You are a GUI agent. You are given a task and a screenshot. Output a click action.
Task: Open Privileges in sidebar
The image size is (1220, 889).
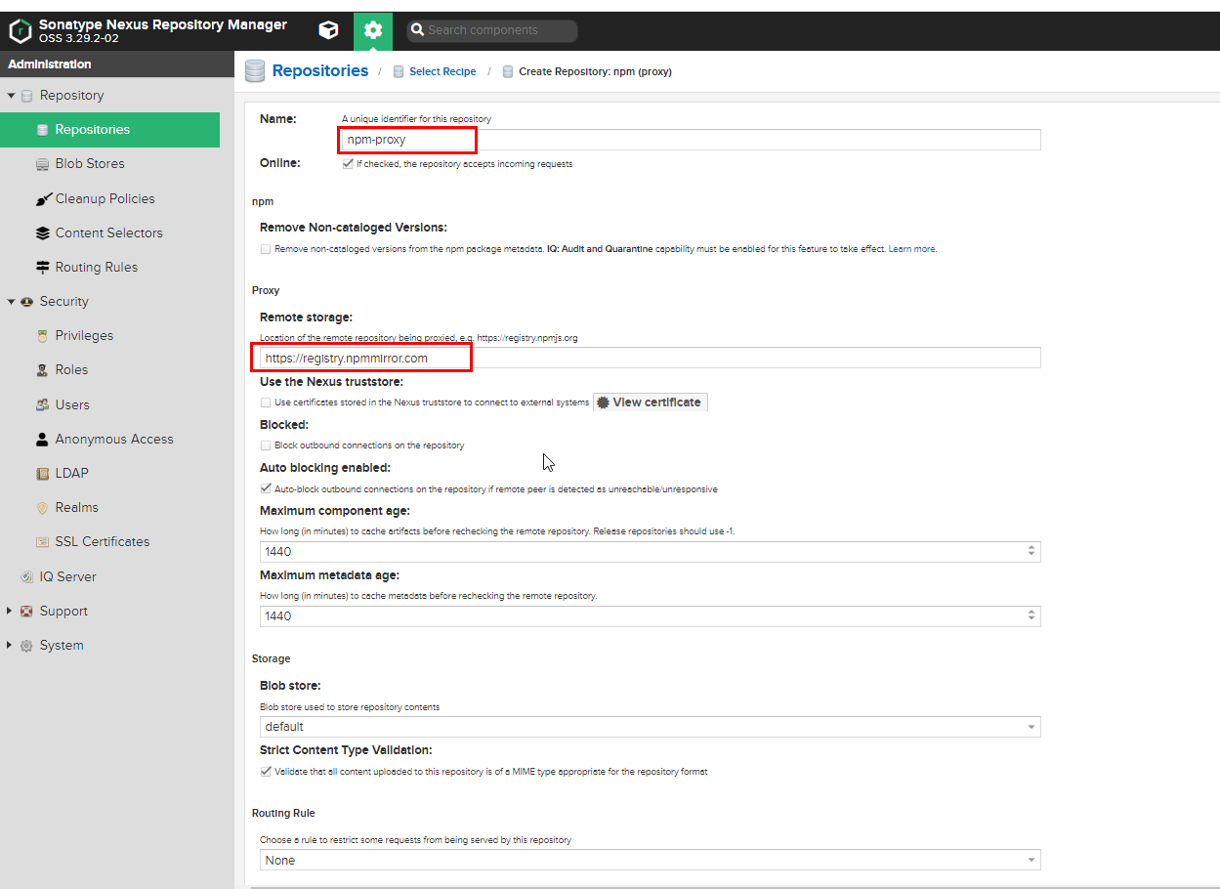(84, 336)
